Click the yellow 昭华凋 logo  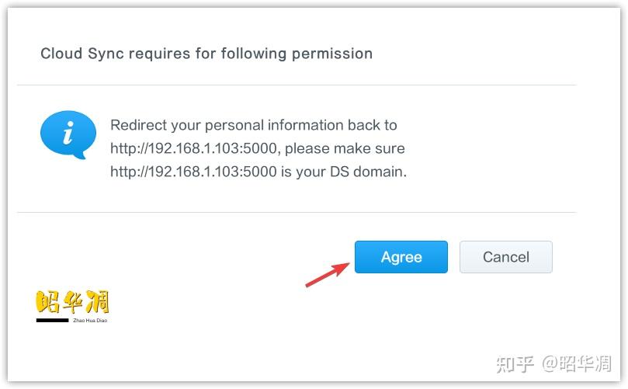coord(72,302)
